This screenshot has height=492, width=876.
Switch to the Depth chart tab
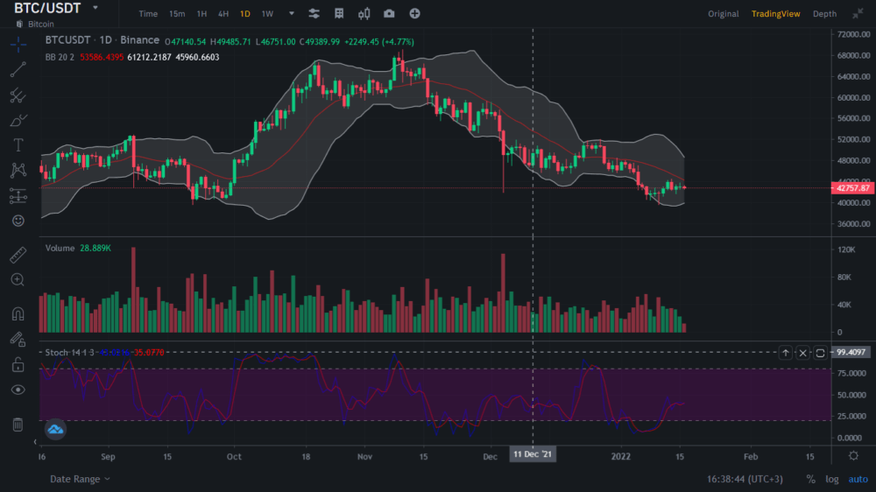coord(824,14)
